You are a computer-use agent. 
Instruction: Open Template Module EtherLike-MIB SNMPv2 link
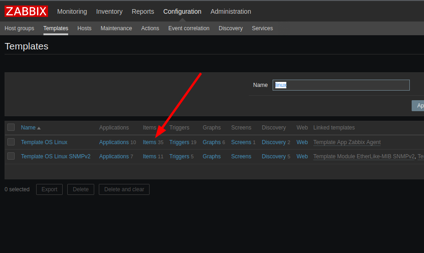pyautogui.click(x=364, y=156)
